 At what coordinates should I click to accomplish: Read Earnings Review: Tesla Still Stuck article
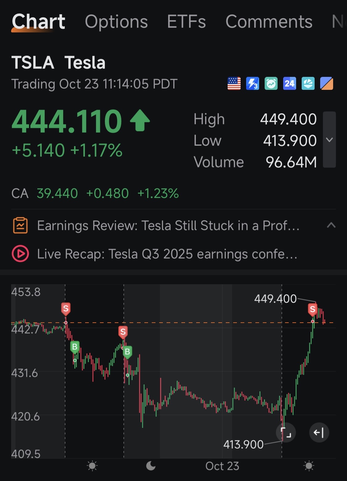168,226
